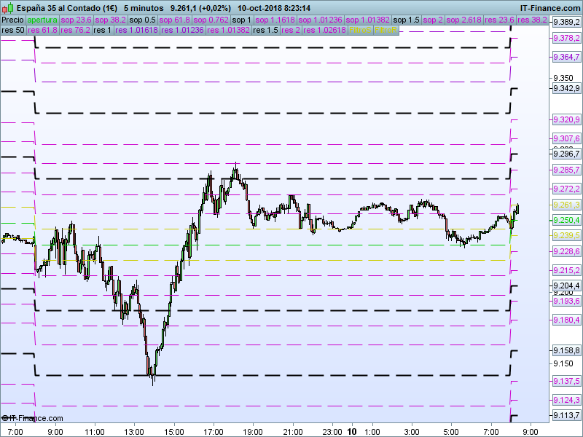The image size is (583, 437).
Task: Click the res 1.01236 indicator label
Action: coord(183,30)
